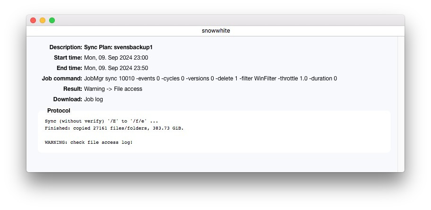Open the Job log download link
Screen dimensions: 431x210
pyautogui.click(x=93, y=99)
